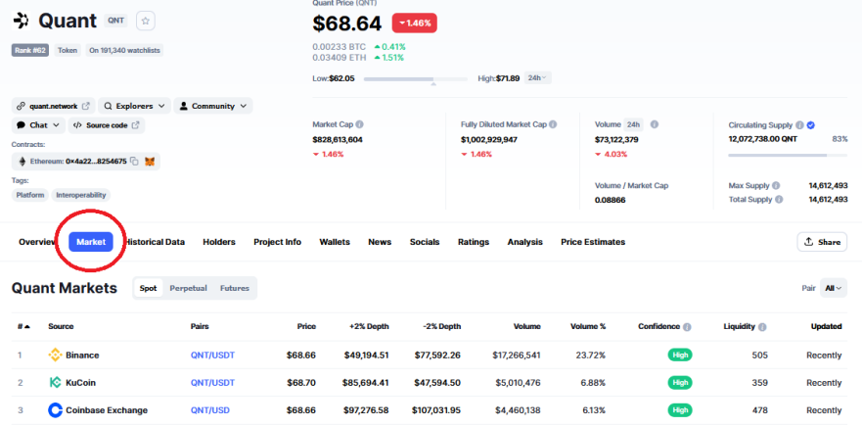Click the Liquidity column info icon
Screen dimensions: 862x427
click(762, 327)
